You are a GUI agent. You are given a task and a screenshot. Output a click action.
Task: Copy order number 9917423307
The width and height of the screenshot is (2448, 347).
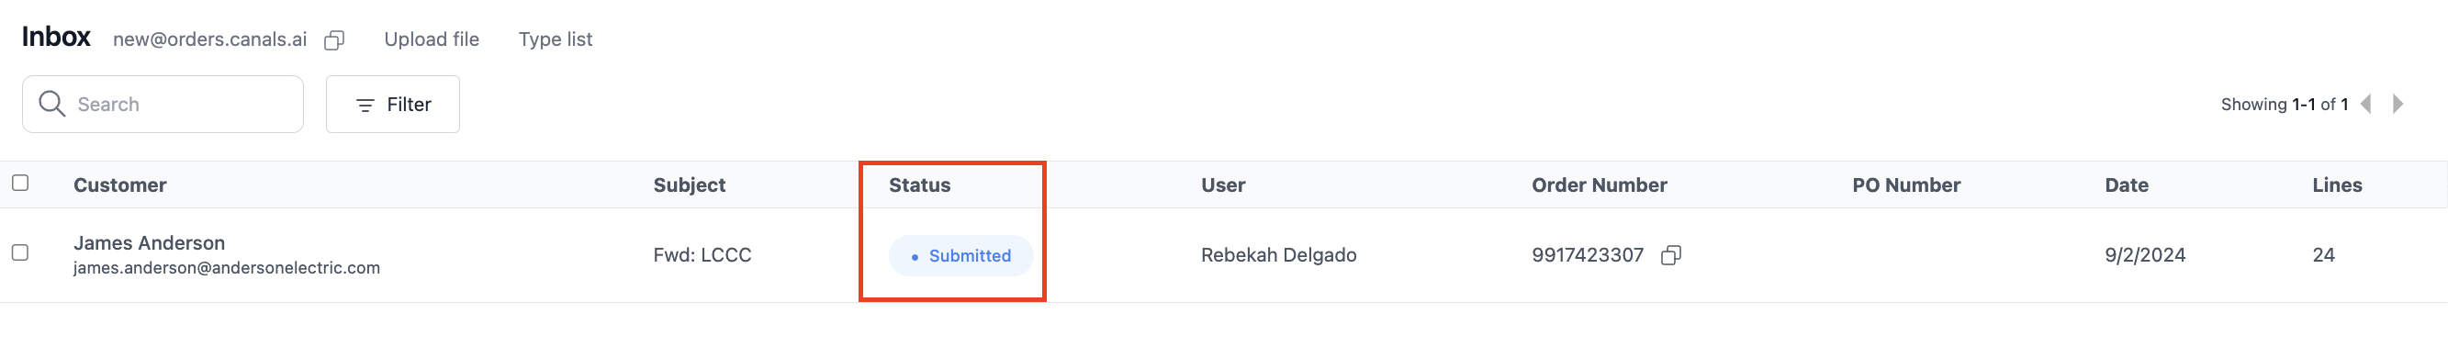coord(1670,255)
